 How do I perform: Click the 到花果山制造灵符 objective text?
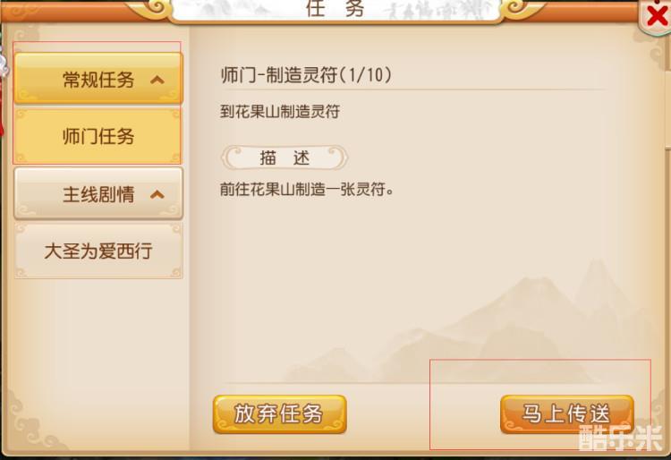[280, 112]
